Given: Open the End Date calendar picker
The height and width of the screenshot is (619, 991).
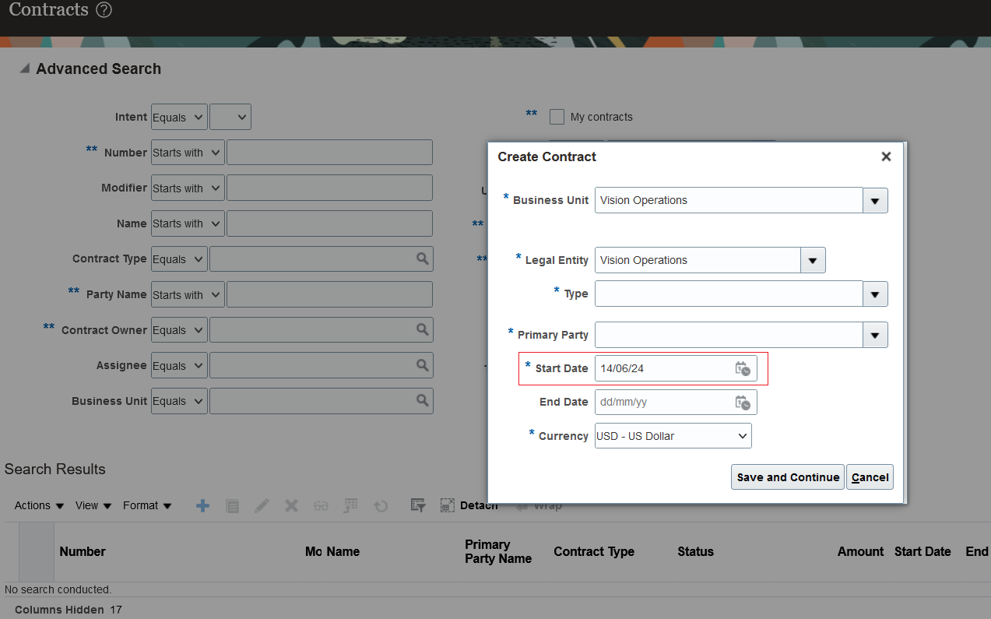Looking at the screenshot, I should tap(743, 403).
